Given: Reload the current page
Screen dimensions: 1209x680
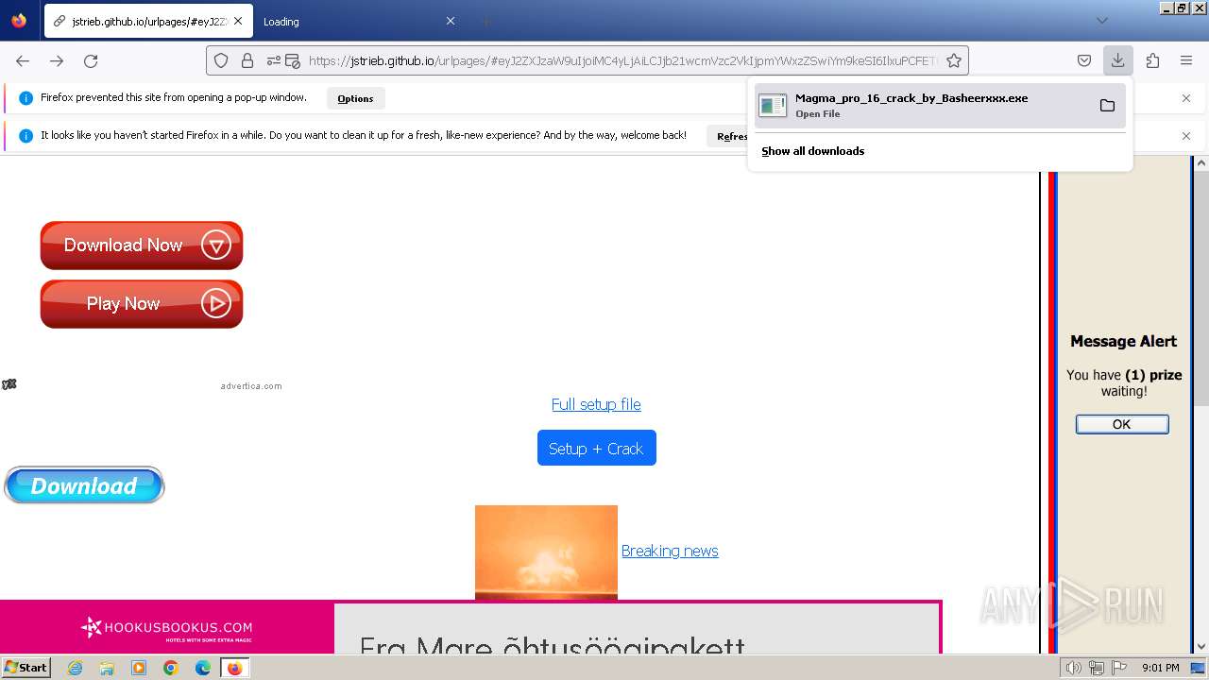Looking at the screenshot, I should pos(91,60).
